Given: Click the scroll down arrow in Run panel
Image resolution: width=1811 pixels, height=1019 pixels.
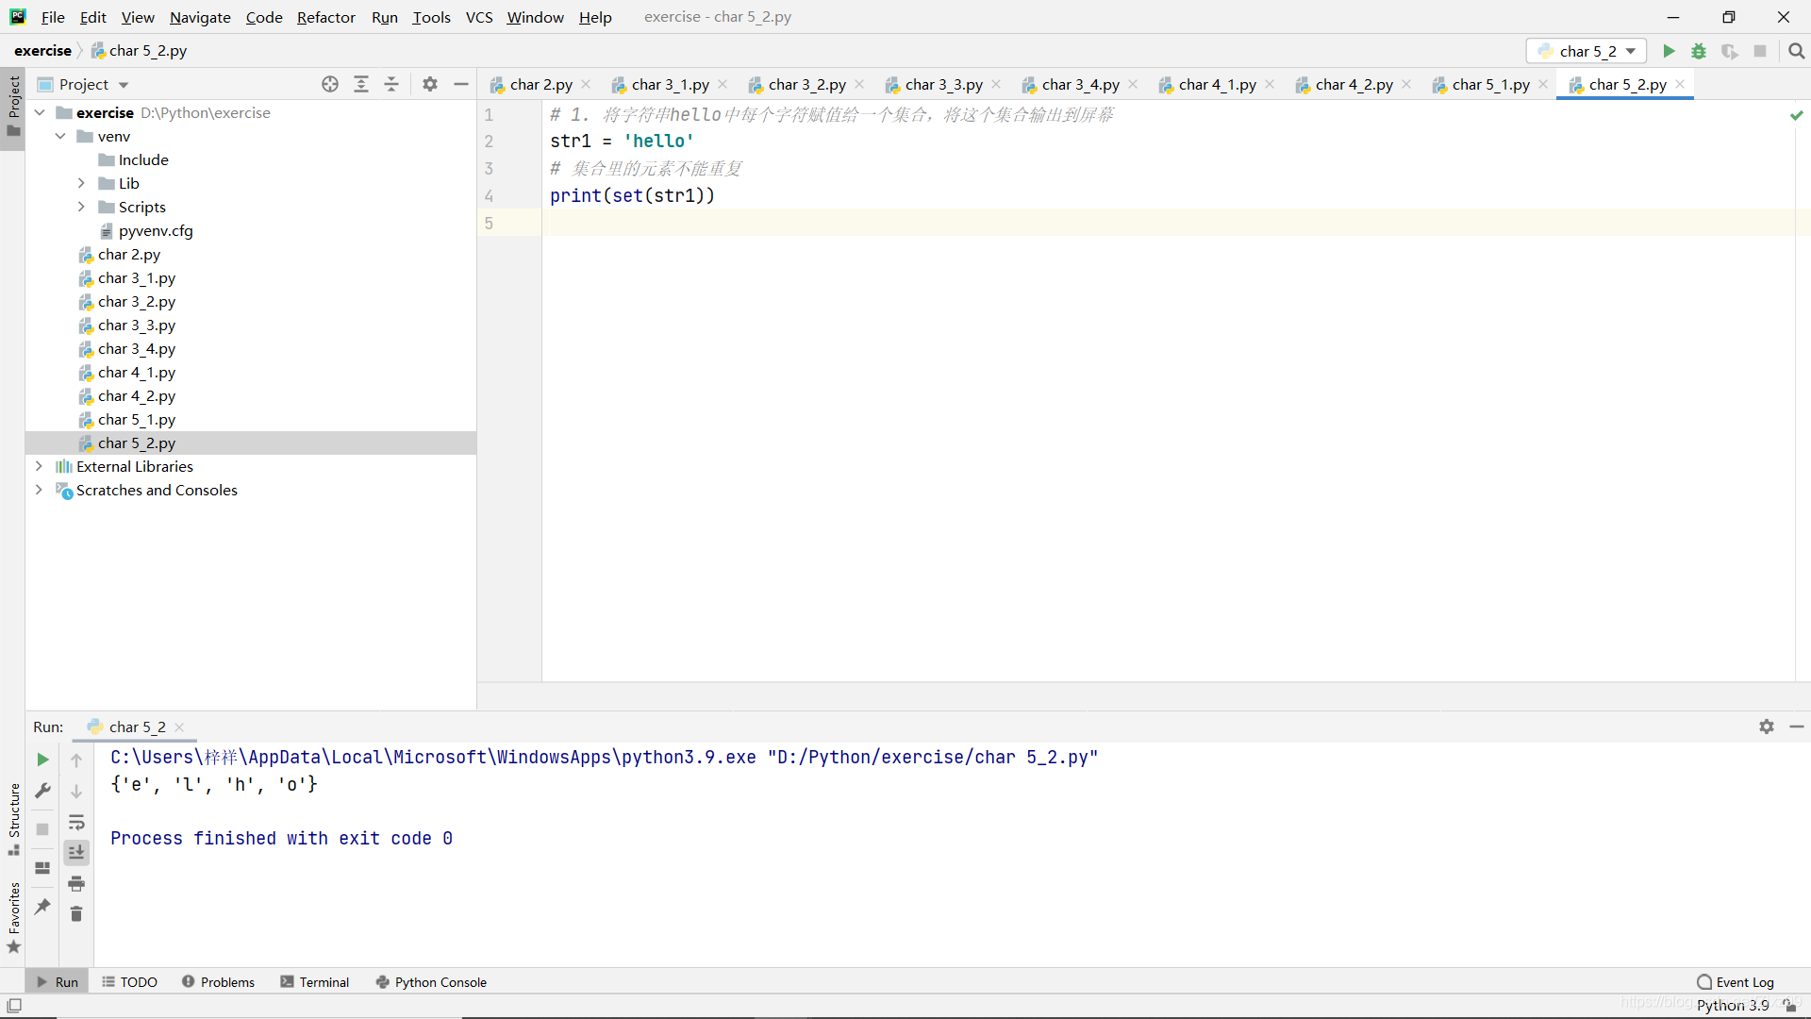Looking at the screenshot, I should 75,790.
